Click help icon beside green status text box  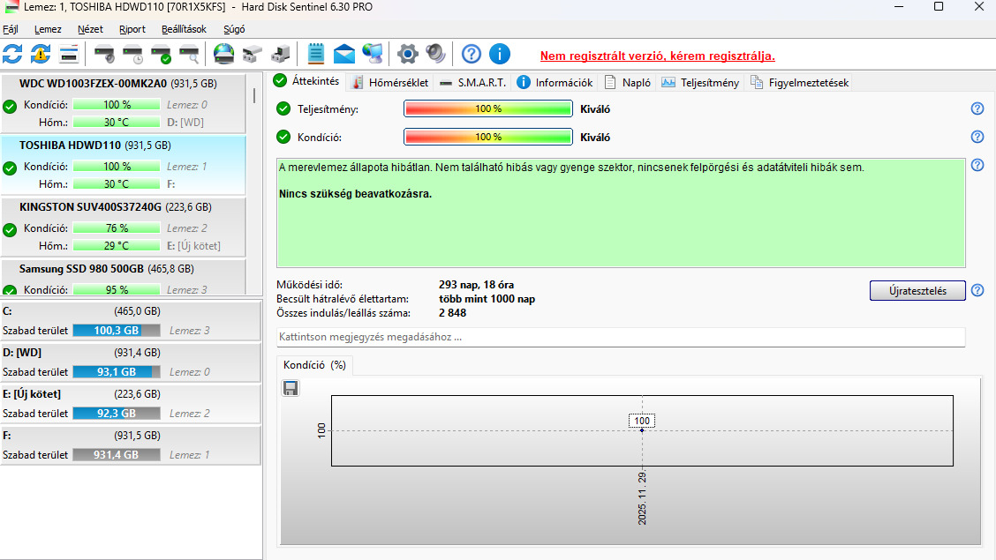point(977,165)
